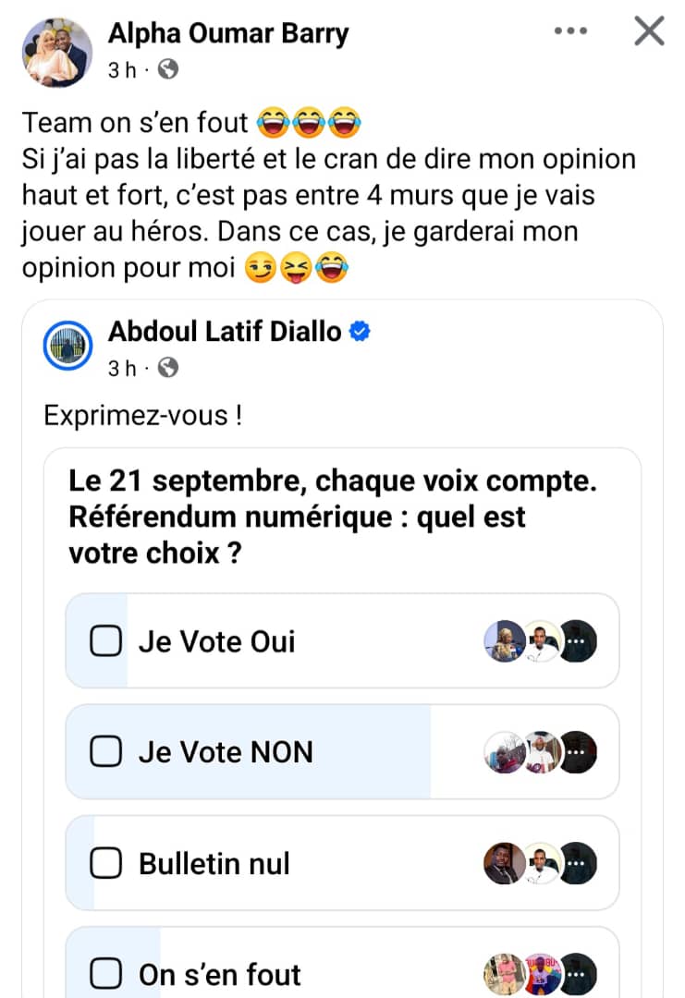This screenshot has height=998, width=685.
Task: Close the post view with X
Action: click(x=649, y=32)
